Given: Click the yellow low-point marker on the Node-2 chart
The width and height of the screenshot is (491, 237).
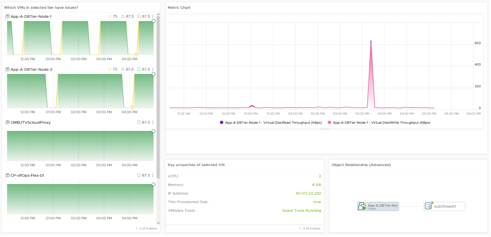Looking at the screenshot, I should click(x=133, y=108).
